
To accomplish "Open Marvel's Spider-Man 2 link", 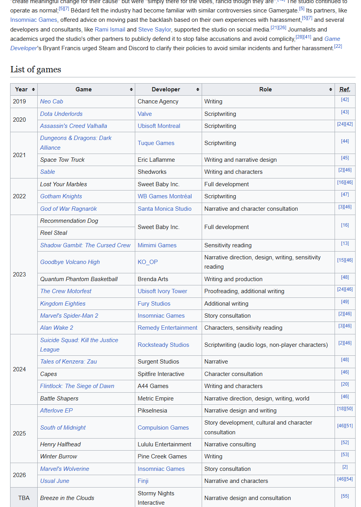I will [x=69, y=316].
